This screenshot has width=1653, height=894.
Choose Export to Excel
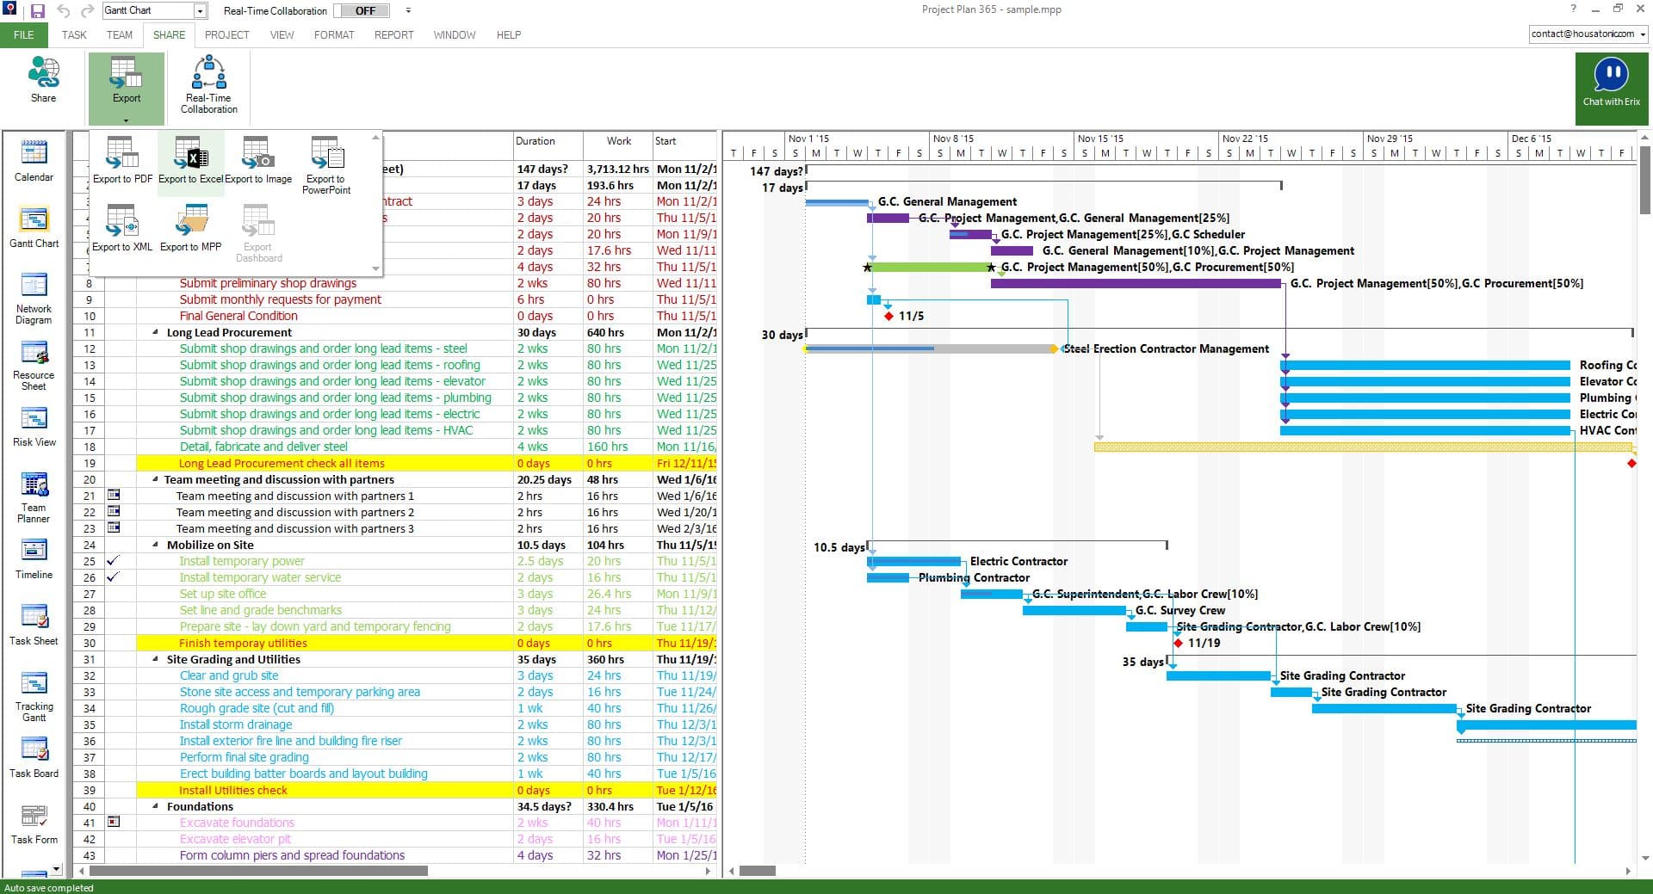pos(190,162)
